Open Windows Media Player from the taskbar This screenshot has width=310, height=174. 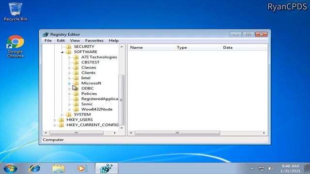81,169
